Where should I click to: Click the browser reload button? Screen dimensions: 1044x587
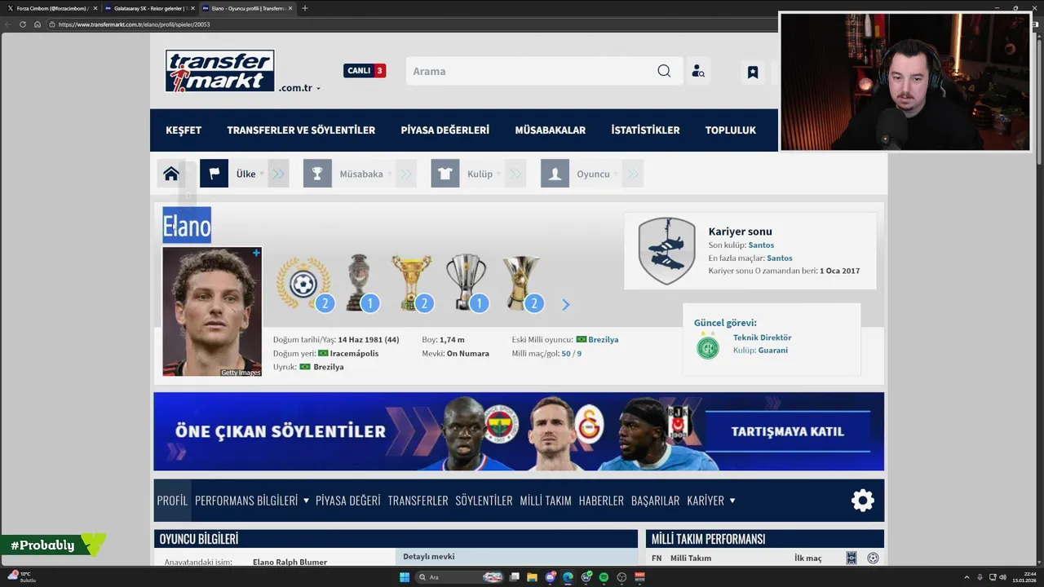pyautogui.click(x=23, y=24)
